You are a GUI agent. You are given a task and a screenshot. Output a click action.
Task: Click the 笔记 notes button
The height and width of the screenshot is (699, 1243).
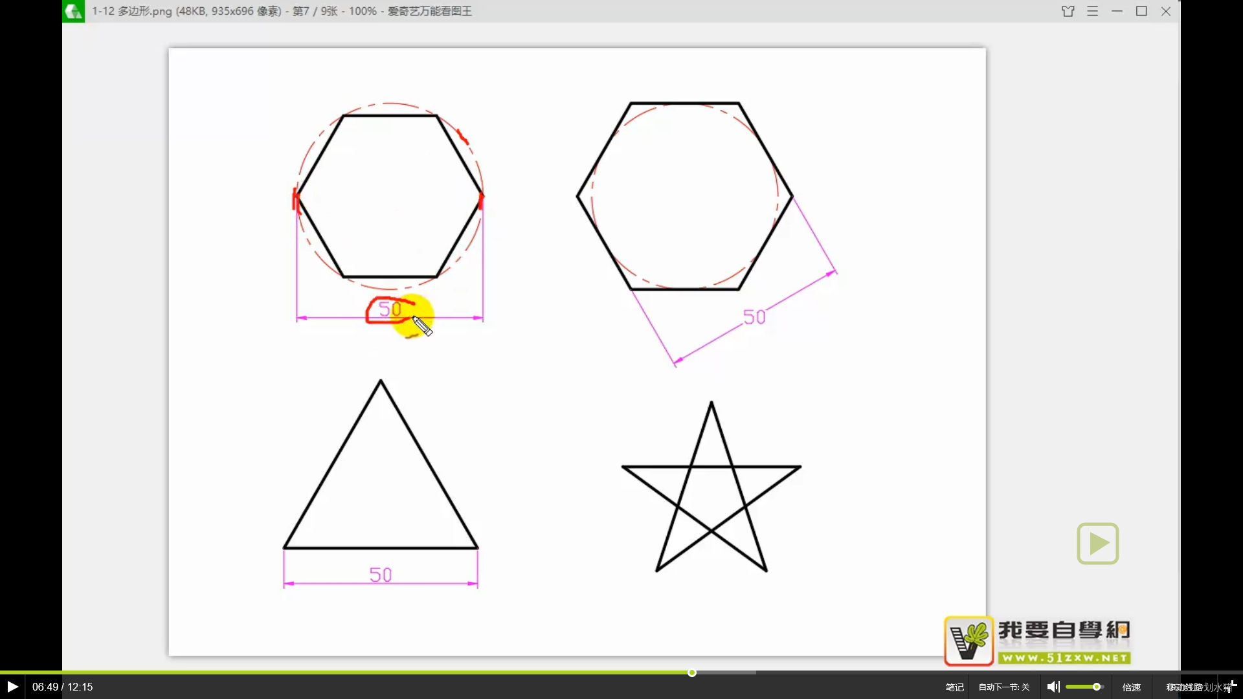954,687
